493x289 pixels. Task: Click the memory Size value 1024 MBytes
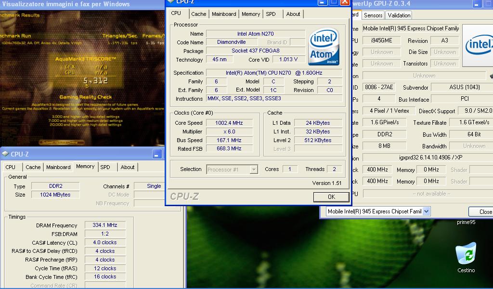[x=56, y=195]
